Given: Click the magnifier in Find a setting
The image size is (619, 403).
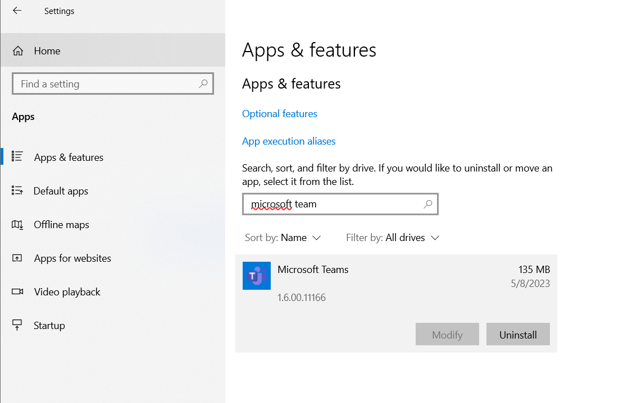Looking at the screenshot, I should (x=203, y=84).
